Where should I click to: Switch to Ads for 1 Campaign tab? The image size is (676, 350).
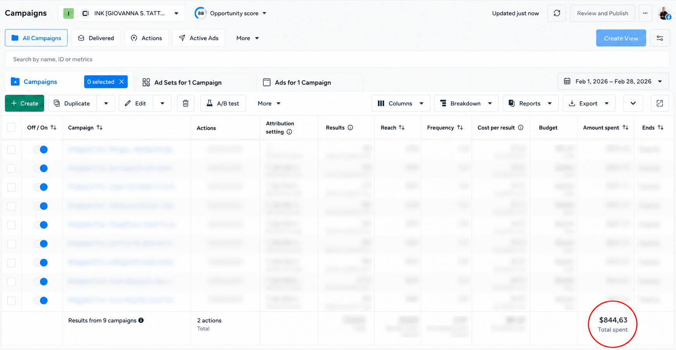coord(309,82)
